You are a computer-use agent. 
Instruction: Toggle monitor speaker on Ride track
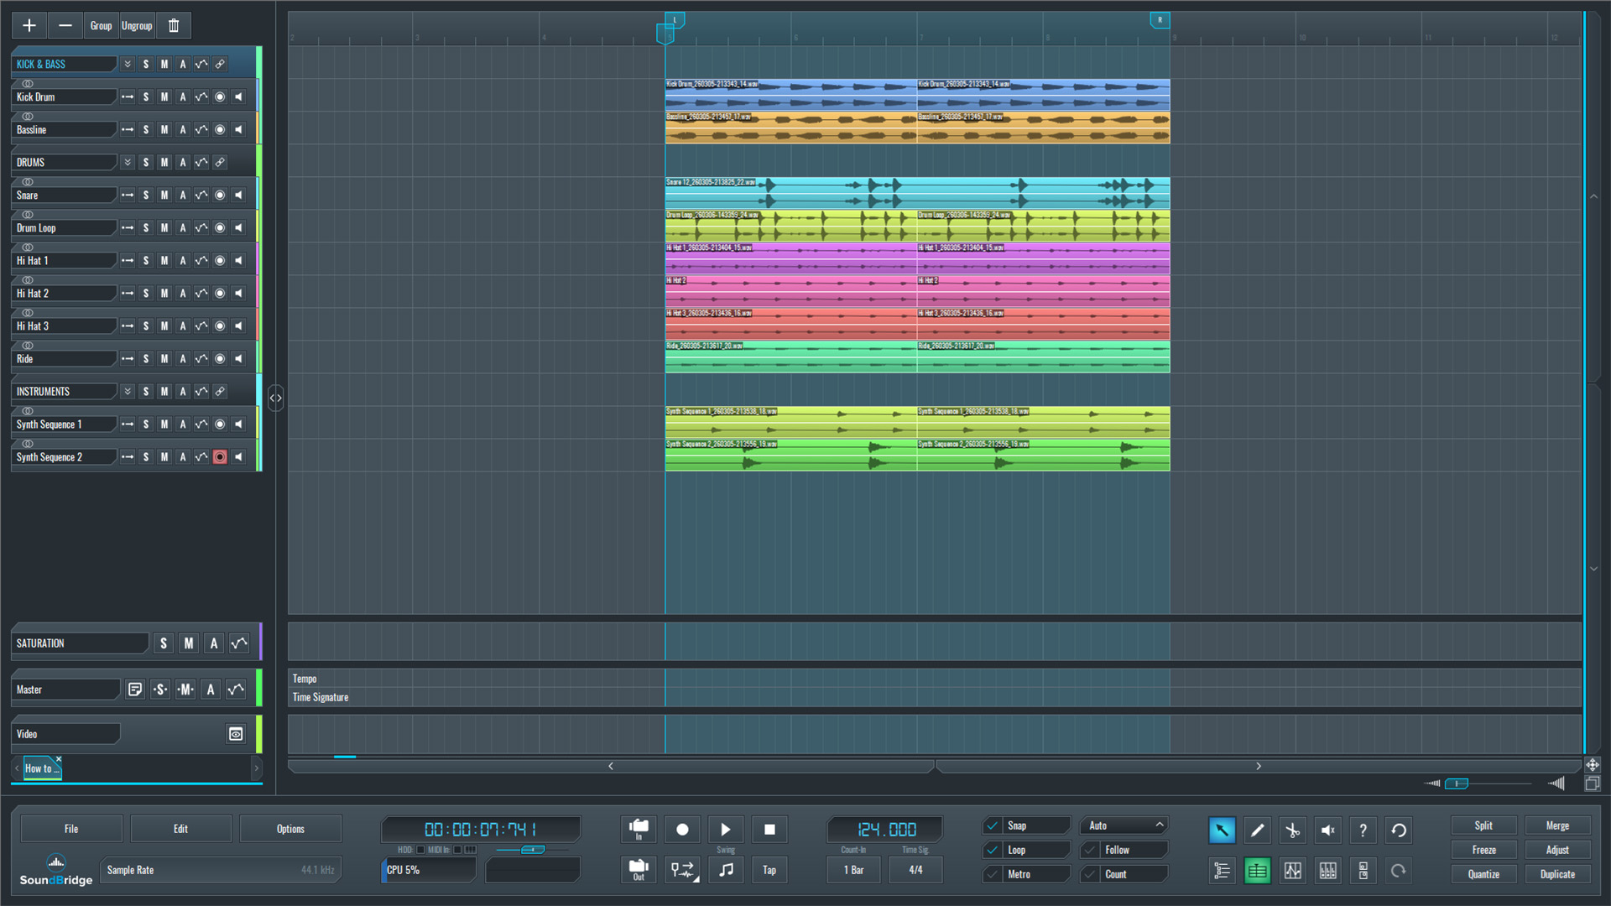click(239, 358)
